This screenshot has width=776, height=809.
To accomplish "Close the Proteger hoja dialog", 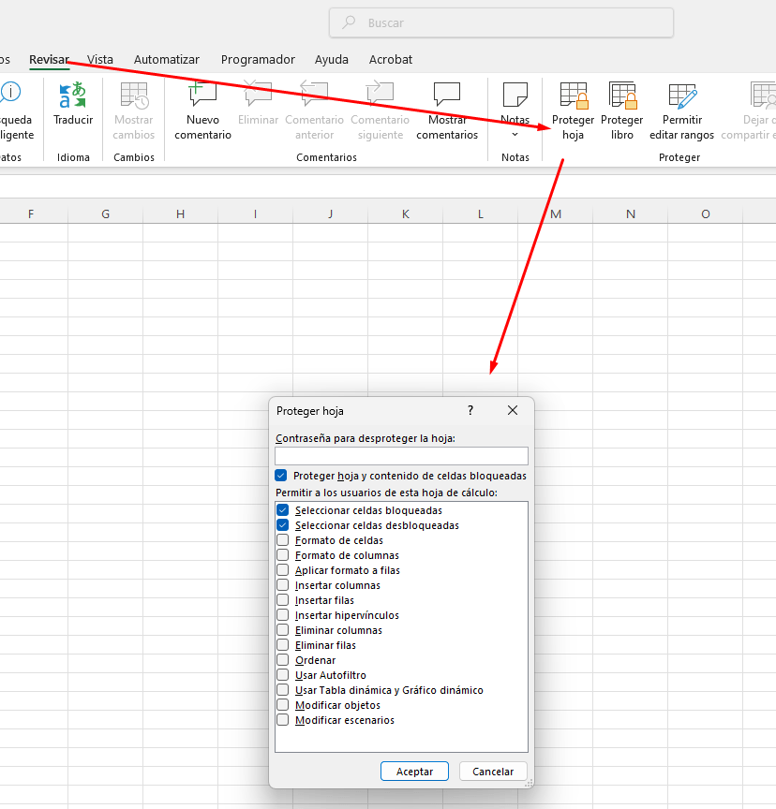I will click(513, 410).
